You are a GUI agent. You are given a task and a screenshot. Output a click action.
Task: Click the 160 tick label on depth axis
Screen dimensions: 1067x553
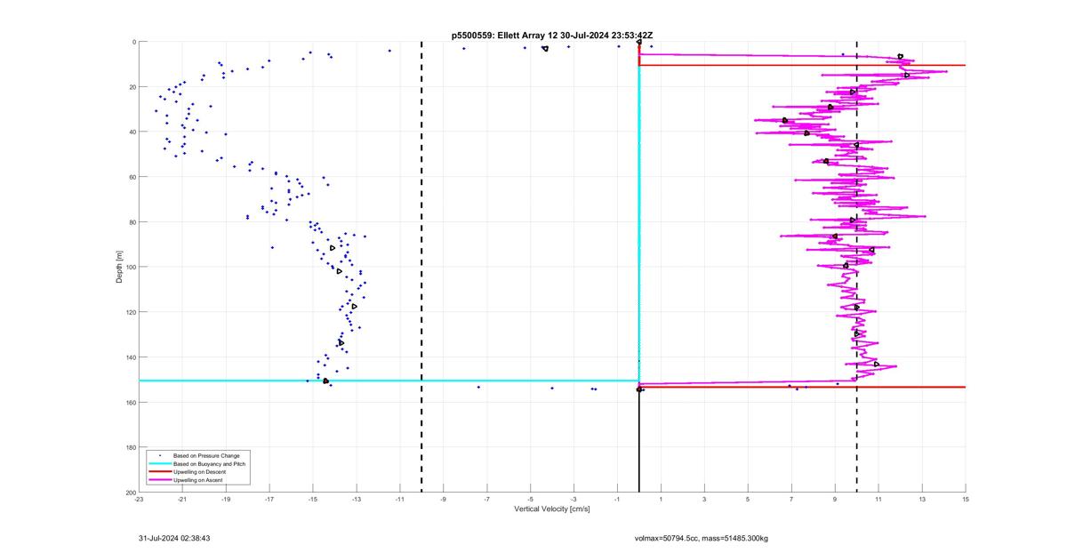[130, 403]
